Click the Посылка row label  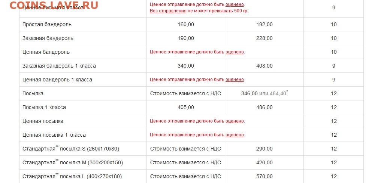click(x=33, y=93)
